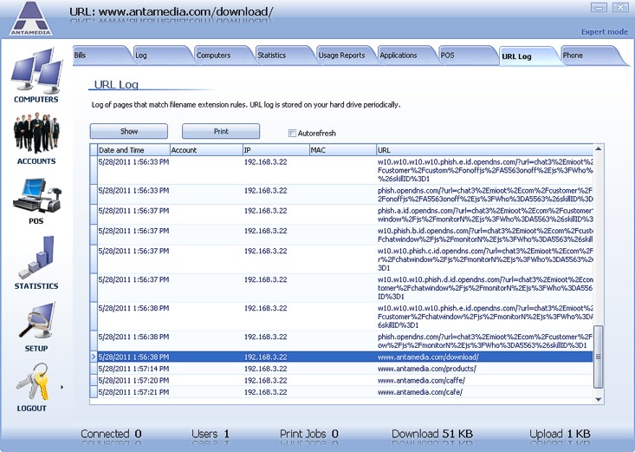Viewport: 635px width, 452px height.
Task: Click the URL log scrollbar down arrow
Action: [x=598, y=399]
